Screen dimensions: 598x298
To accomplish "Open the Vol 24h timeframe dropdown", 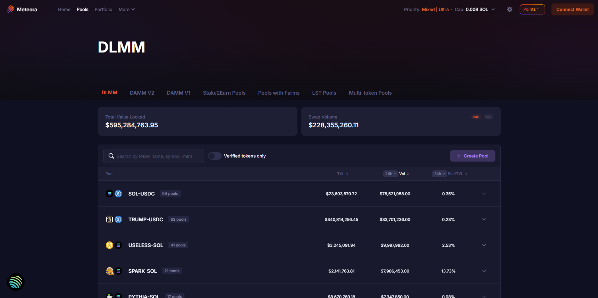I will (391, 174).
